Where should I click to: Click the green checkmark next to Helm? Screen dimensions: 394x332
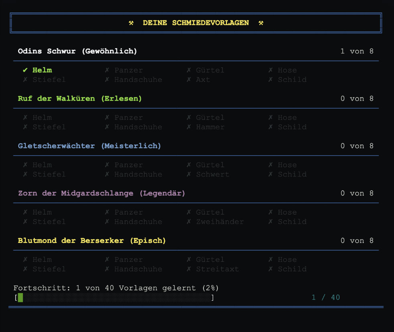pos(25,70)
